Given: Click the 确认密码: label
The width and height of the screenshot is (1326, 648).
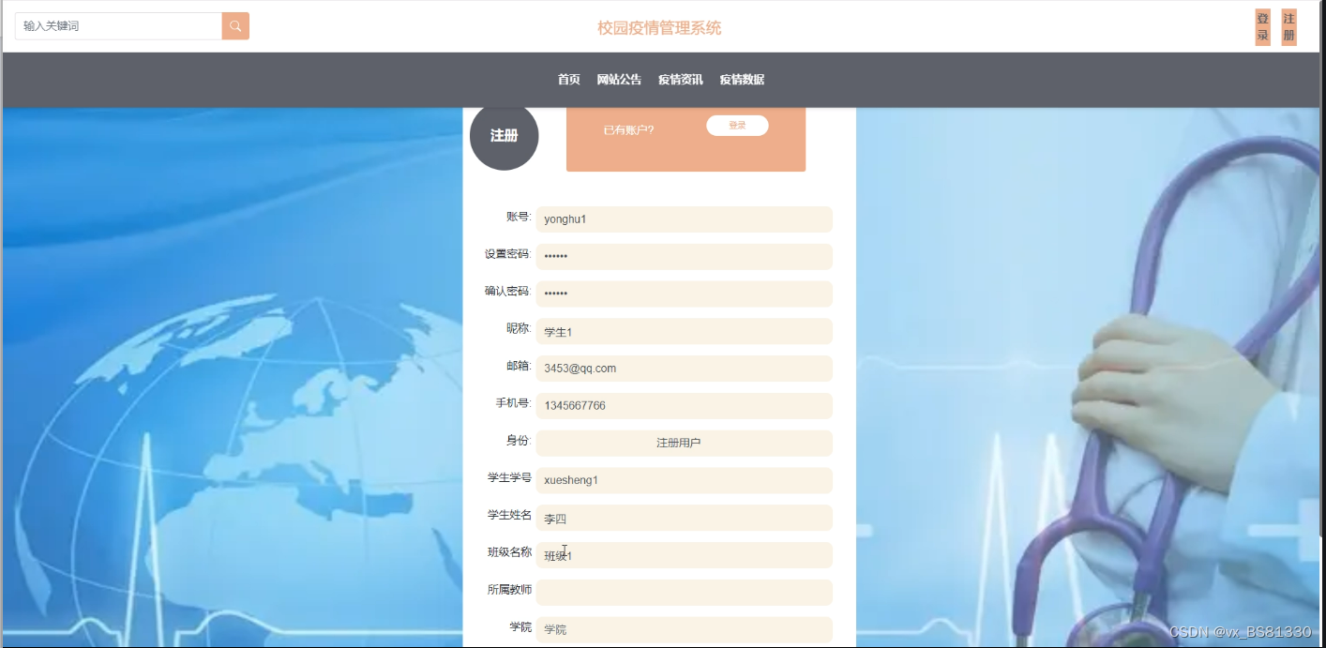Looking at the screenshot, I should click(x=507, y=291).
